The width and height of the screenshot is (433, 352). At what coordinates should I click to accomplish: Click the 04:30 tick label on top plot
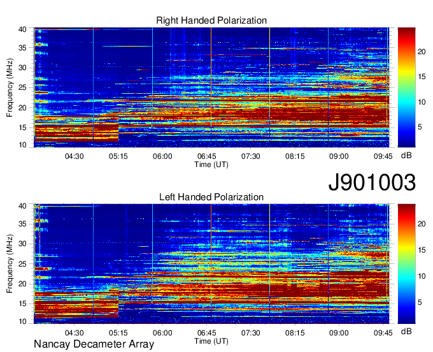(74, 156)
